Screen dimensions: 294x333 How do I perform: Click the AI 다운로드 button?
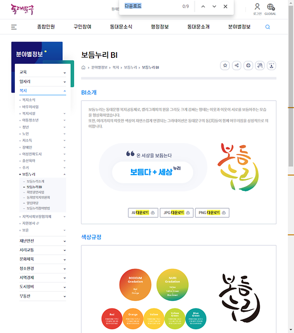[x=143, y=213]
